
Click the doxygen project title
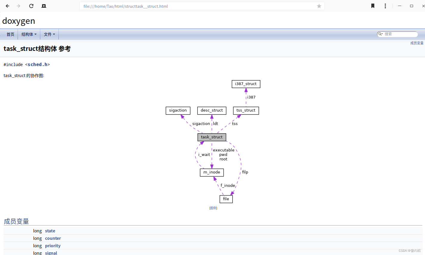(18, 21)
